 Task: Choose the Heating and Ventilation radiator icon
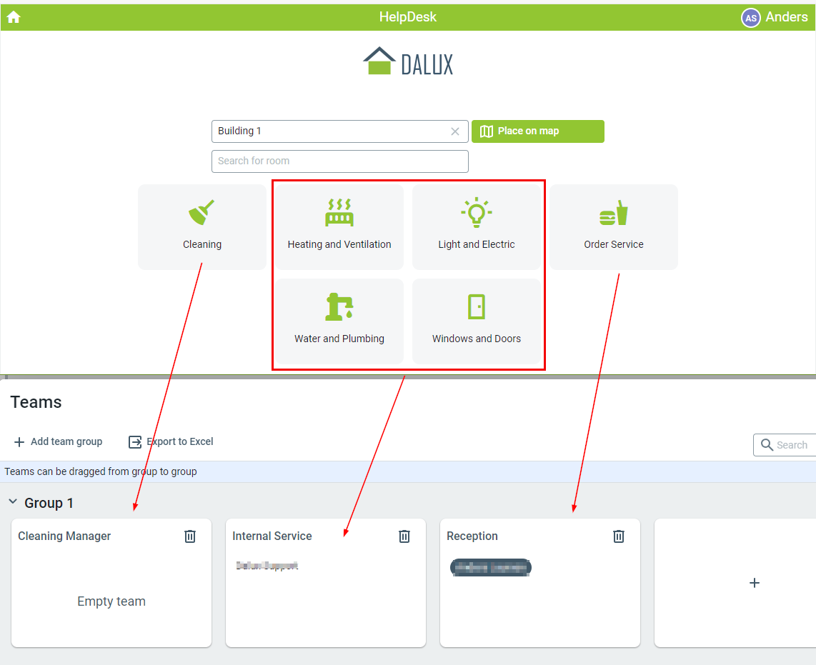(339, 213)
